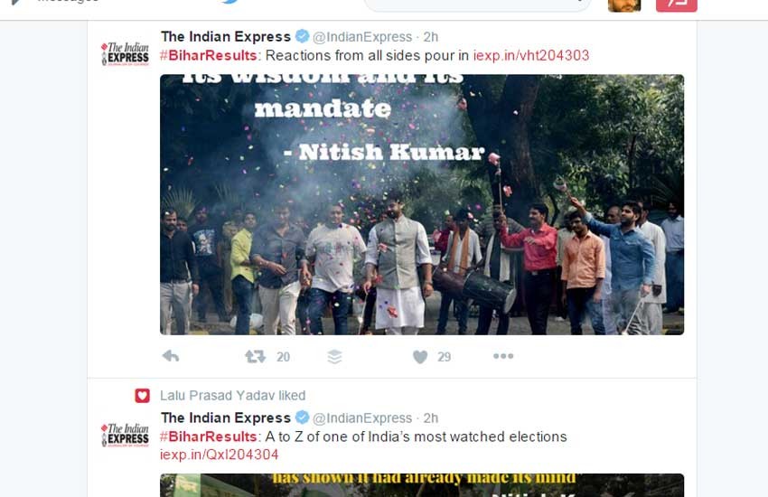768x497 pixels.
Task: Click the stacked layers icon under the tweet
Action: pos(334,357)
